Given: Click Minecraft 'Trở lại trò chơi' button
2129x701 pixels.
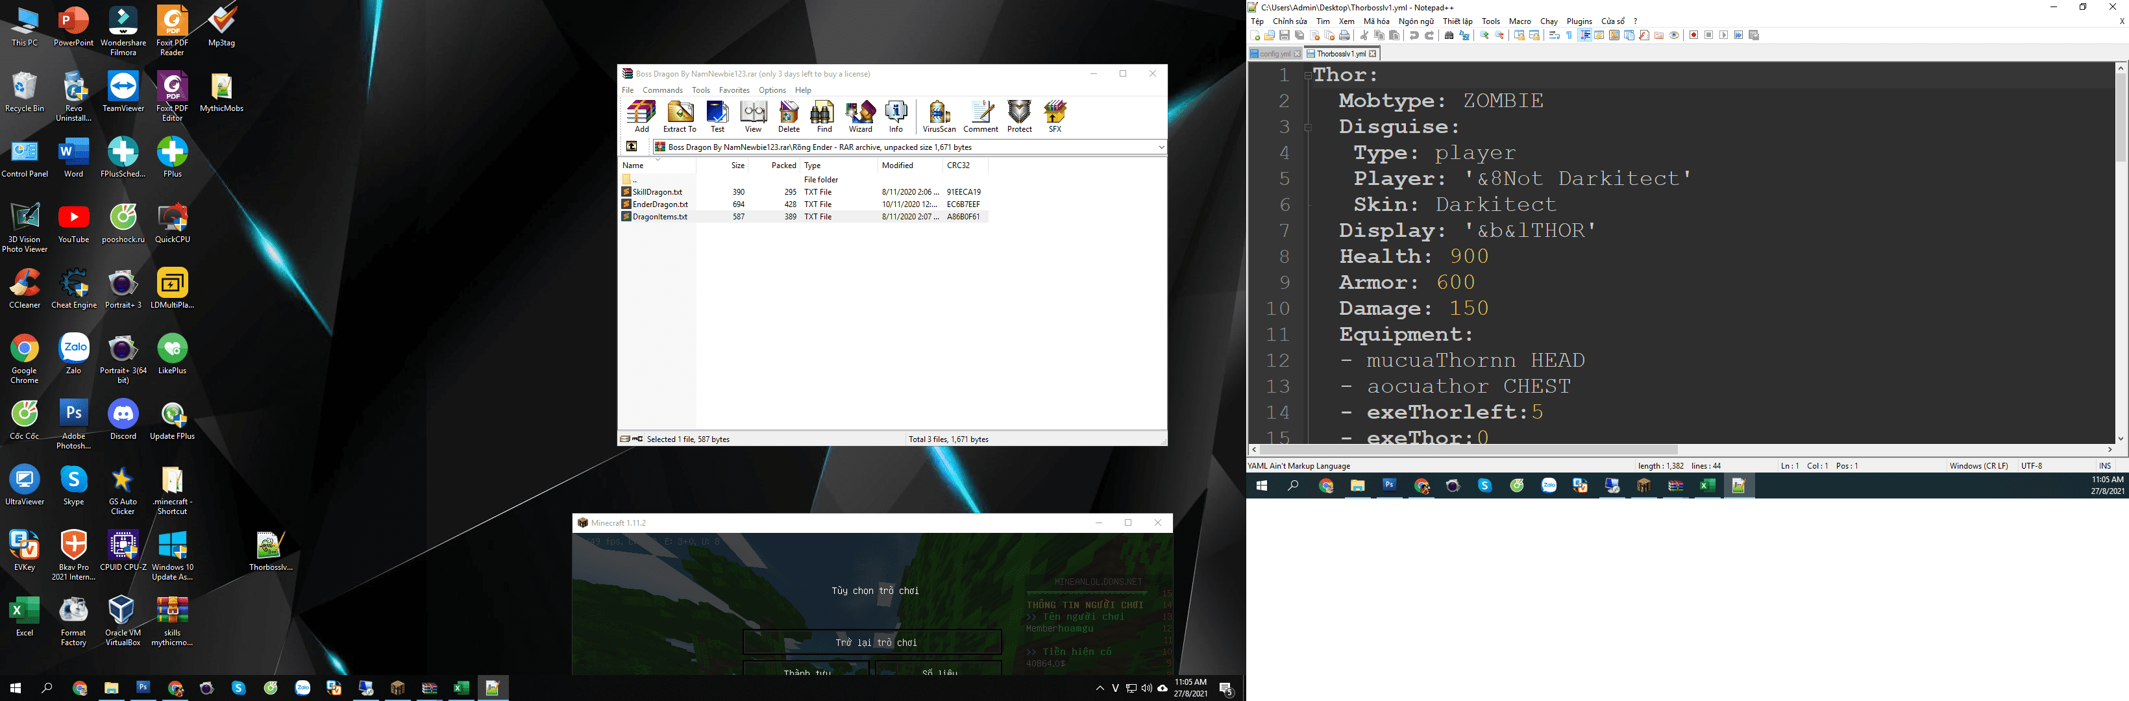Looking at the screenshot, I should [872, 643].
